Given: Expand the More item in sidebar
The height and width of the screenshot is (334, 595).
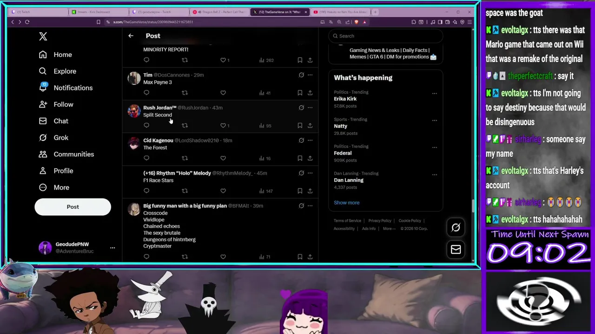Looking at the screenshot, I should point(54,187).
